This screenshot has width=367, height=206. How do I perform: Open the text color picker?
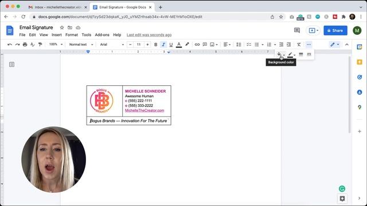[179, 45]
